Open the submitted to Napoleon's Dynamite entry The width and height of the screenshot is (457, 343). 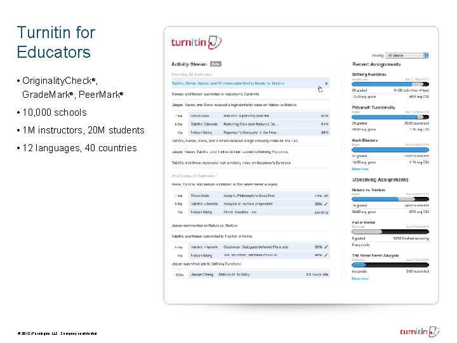pos(215,94)
